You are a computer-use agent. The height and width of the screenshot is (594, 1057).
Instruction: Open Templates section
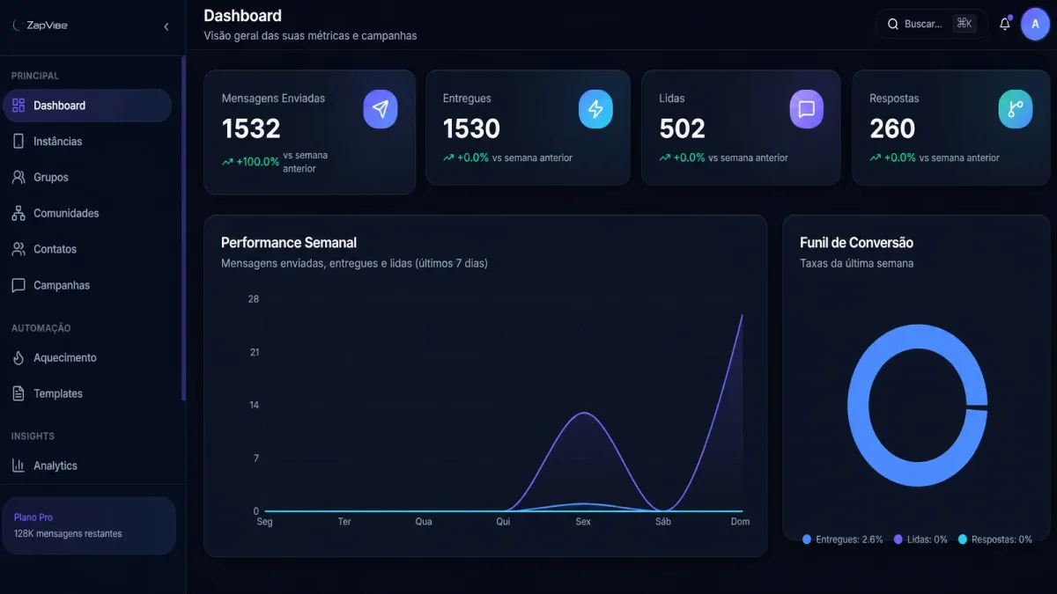coord(87,394)
